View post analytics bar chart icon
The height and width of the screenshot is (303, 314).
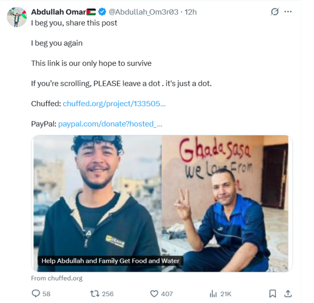point(214,294)
